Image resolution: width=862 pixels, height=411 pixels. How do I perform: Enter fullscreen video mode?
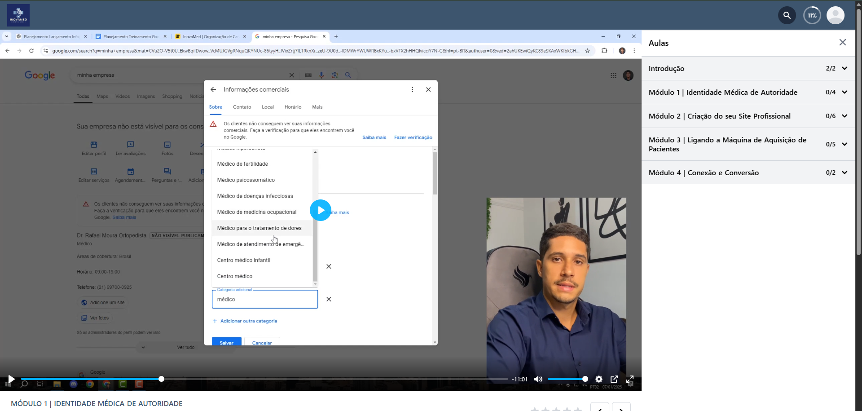(x=630, y=379)
